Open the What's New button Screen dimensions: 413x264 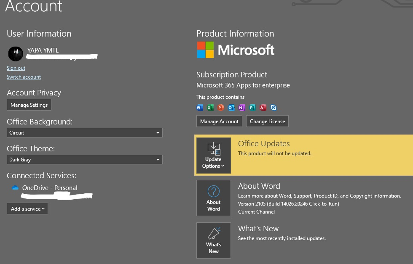(x=214, y=240)
